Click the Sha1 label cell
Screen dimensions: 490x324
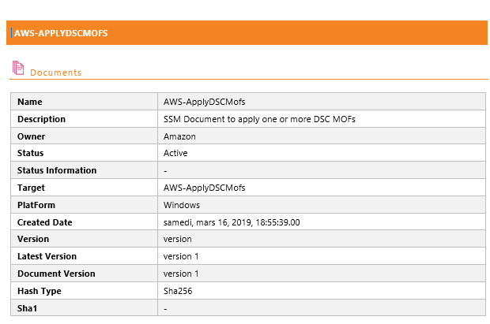[x=84, y=308]
